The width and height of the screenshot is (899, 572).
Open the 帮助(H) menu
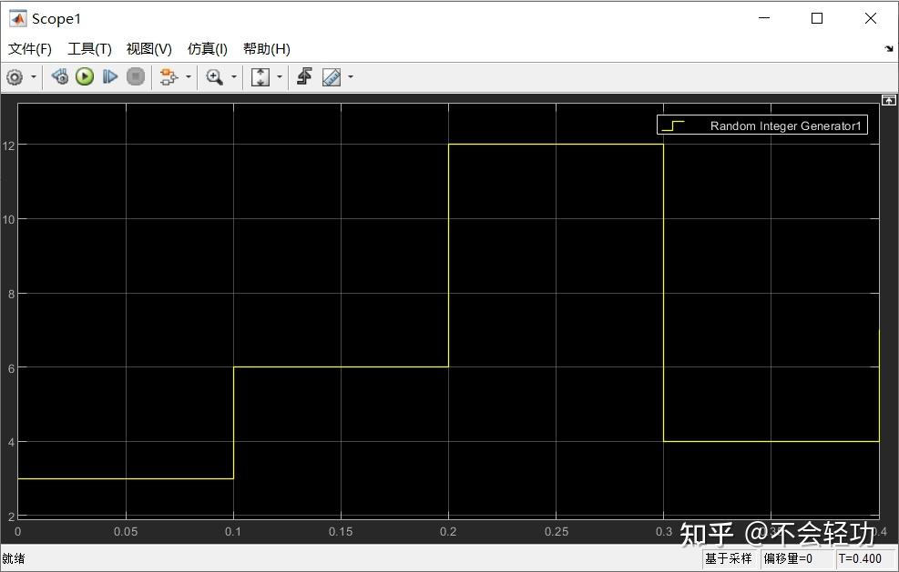click(x=267, y=49)
